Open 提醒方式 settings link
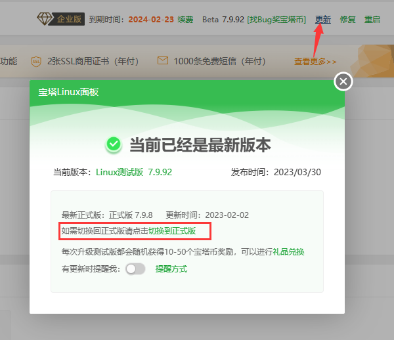Screen dimensions: 394x340 (x=171, y=269)
